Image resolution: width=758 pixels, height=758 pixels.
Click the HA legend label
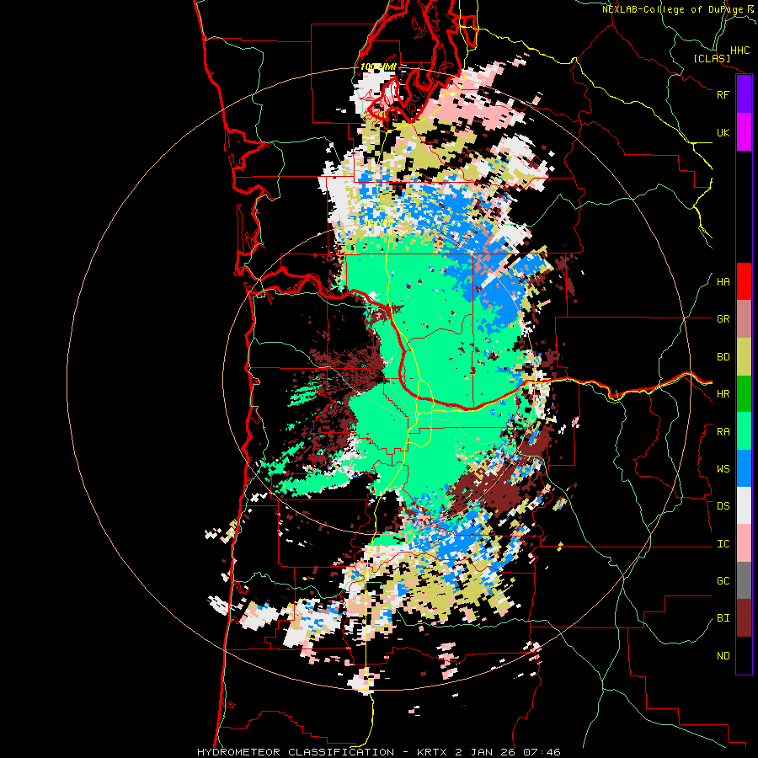(723, 282)
